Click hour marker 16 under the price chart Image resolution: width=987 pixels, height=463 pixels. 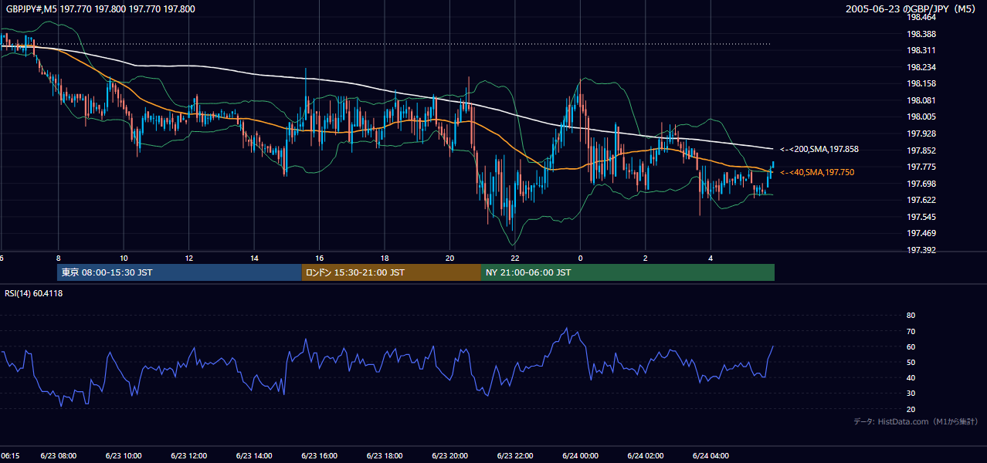320,259
